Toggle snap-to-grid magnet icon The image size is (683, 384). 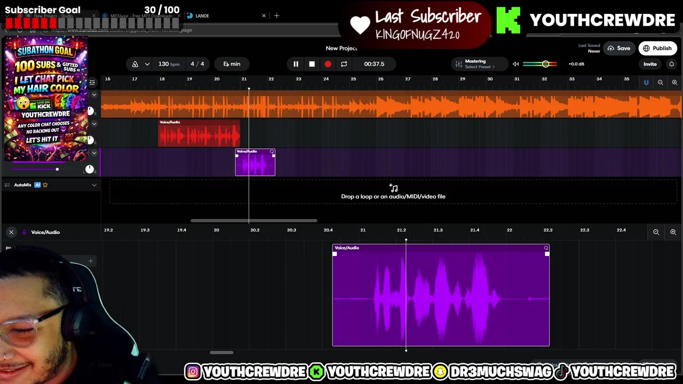(x=646, y=83)
